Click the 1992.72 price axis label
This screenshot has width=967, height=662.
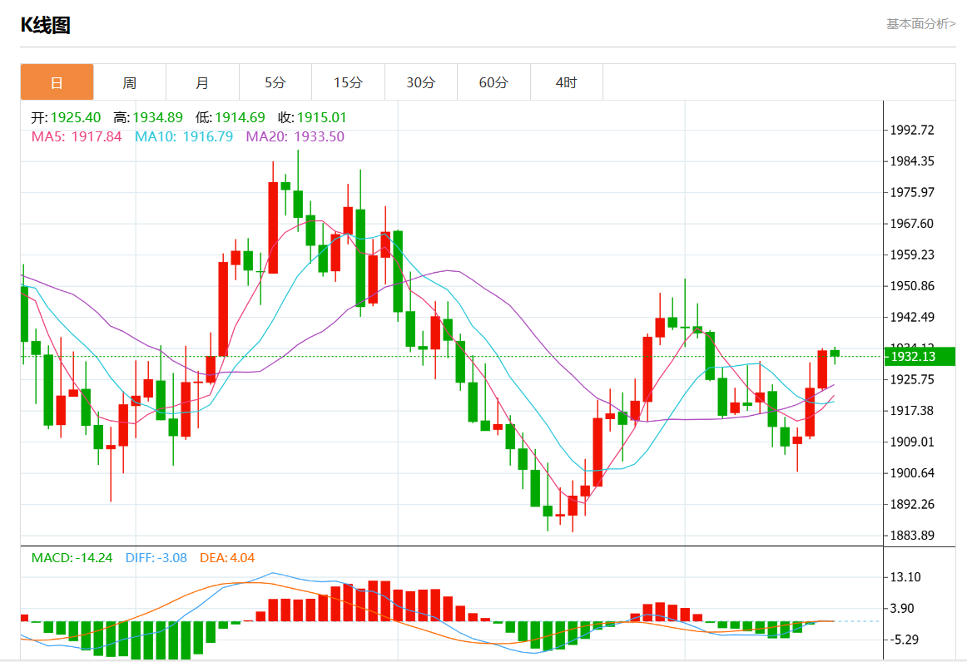pos(911,130)
